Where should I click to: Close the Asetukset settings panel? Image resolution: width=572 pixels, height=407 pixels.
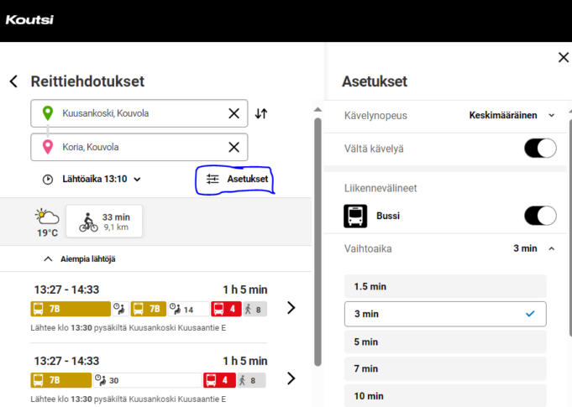click(564, 57)
